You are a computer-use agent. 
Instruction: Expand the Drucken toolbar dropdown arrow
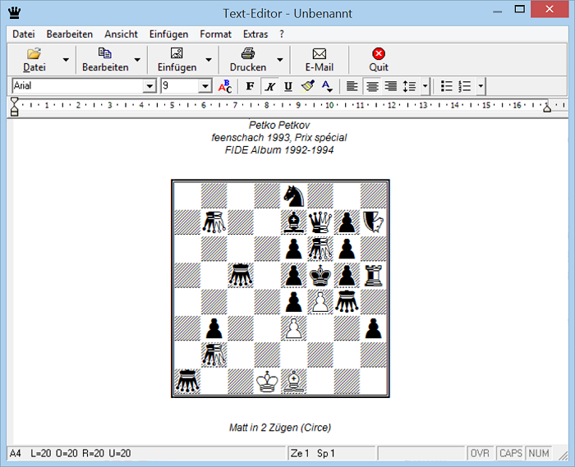pyautogui.click(x=280, y=60)
